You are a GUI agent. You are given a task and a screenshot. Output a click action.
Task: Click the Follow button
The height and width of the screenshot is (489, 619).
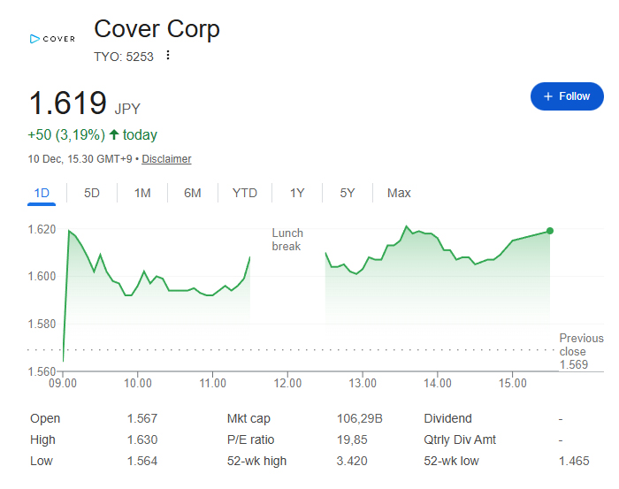pyautogui.click(x=567, y=96)
